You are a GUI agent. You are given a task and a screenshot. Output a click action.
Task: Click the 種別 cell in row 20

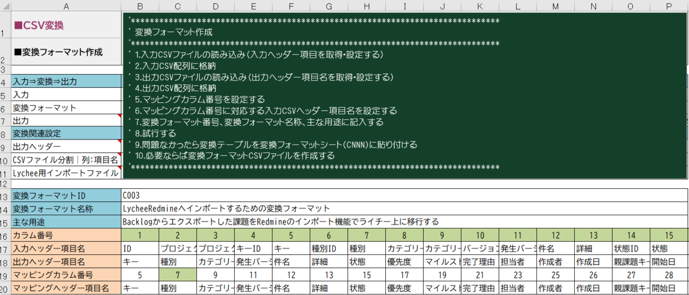[x=178, y=288]
